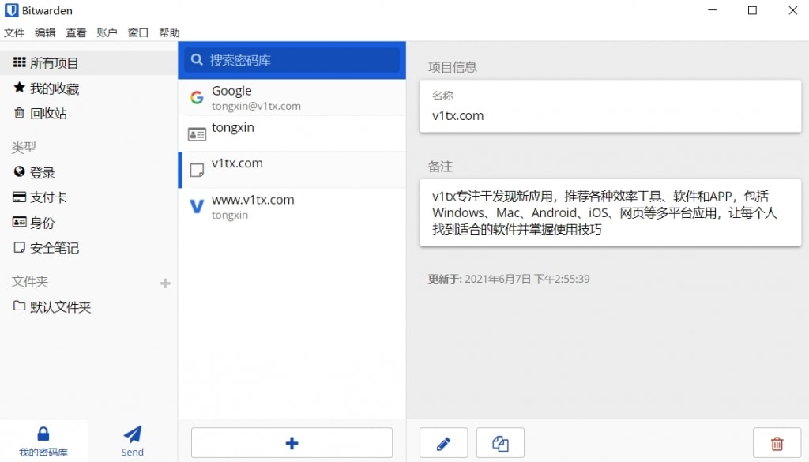Image resolution: width=809 pixels, height=462 pixels.
Task: Add a new vault item
Action: point(292,443)
